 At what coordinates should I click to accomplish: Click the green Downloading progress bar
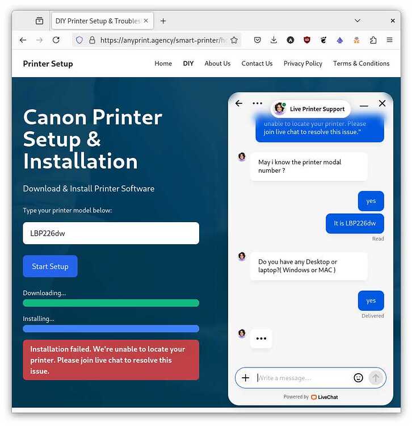point(111,303)
